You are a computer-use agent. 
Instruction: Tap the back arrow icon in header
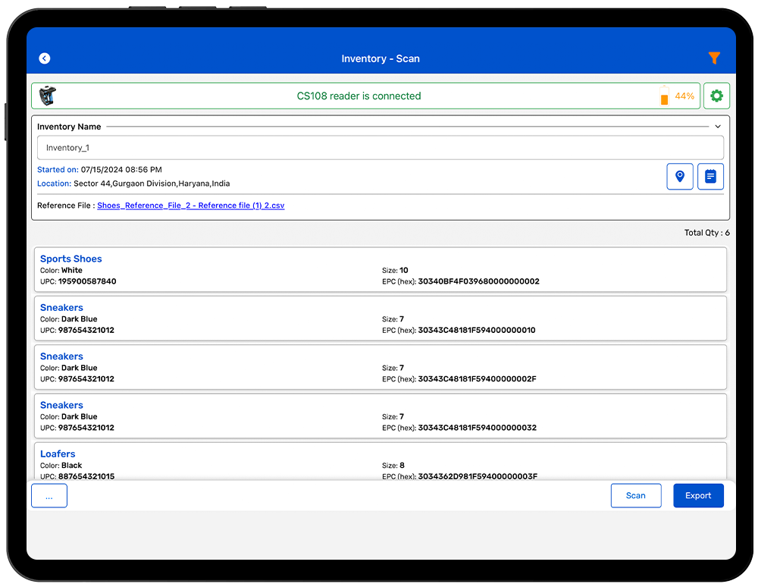click(45, 58)
